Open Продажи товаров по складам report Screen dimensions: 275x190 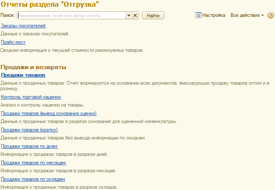coord(33,179)
